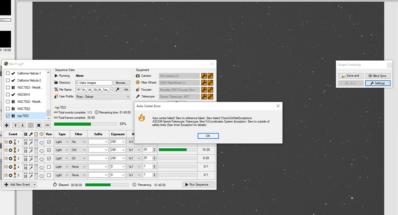Click speech bubble icon on event 2
Viewport: 398px width, 215px height.
click(x=41, y=151)
